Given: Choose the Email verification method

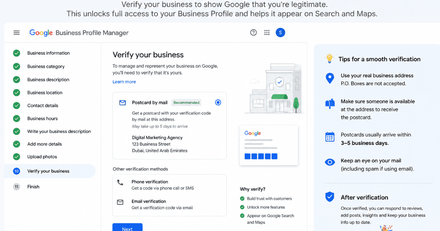Looking at the screenshot, I should click(x=169, y=204).
